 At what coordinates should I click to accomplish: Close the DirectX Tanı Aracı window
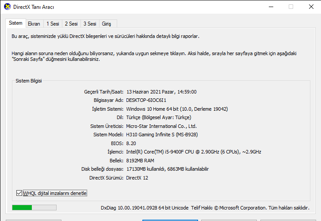pyautogui.click(x=311, y=7)
